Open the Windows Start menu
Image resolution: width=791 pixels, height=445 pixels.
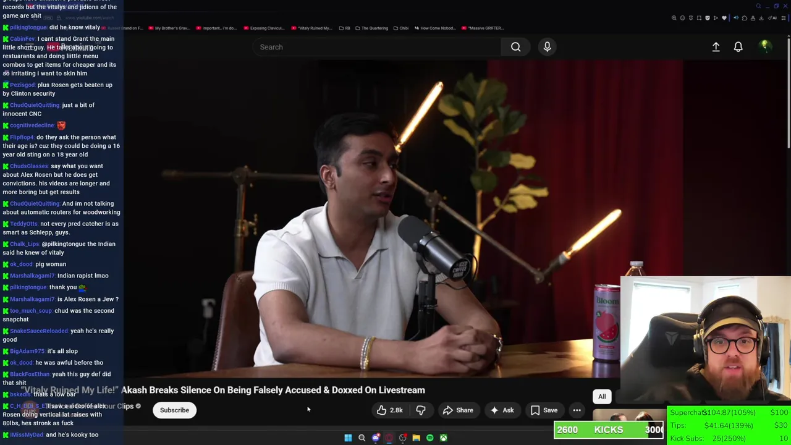click(348, 438)
